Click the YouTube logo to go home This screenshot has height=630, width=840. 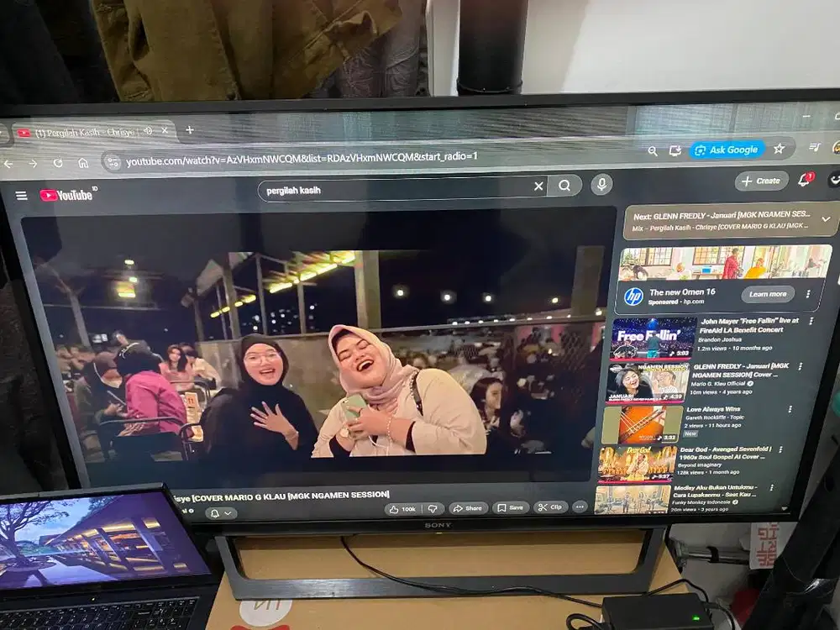coord(66,195)
